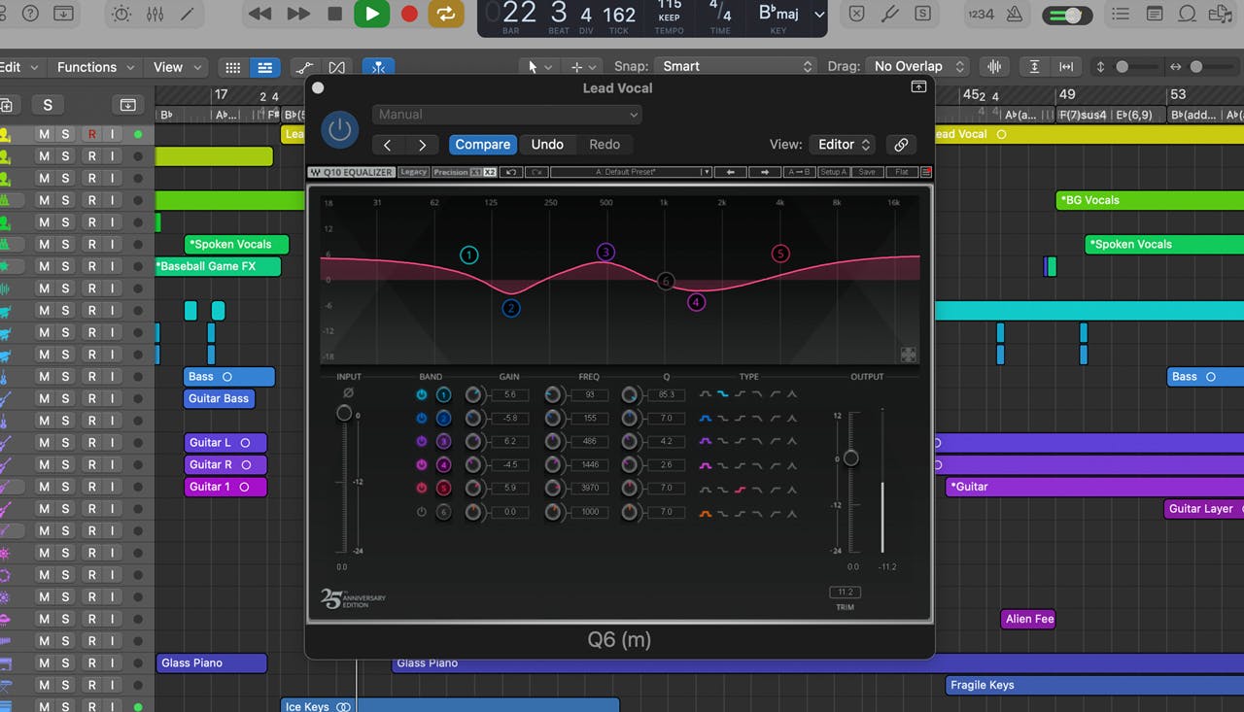
Task: Click the red Record button
Action: click(x=409, y=14)
